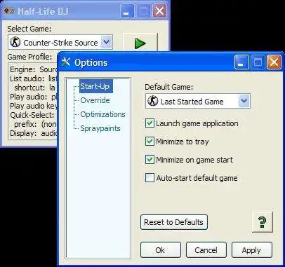Open Counter-Strike Source combo box

(60, 42)
